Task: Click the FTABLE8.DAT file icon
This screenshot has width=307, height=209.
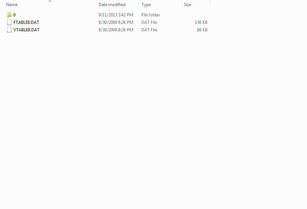Action: [9, 22]
